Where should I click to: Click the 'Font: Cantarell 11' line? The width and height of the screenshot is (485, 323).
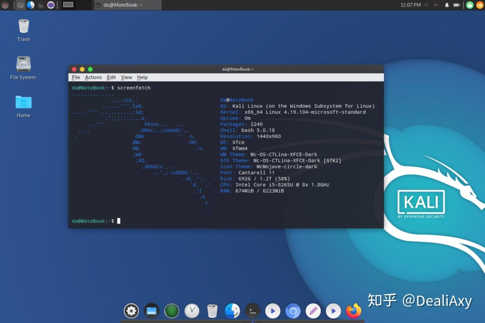click(247, 173)
